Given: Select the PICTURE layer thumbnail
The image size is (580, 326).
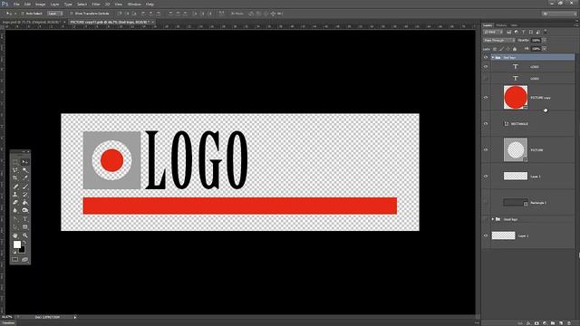Looking at the screenshot, I should pos(516,149).
